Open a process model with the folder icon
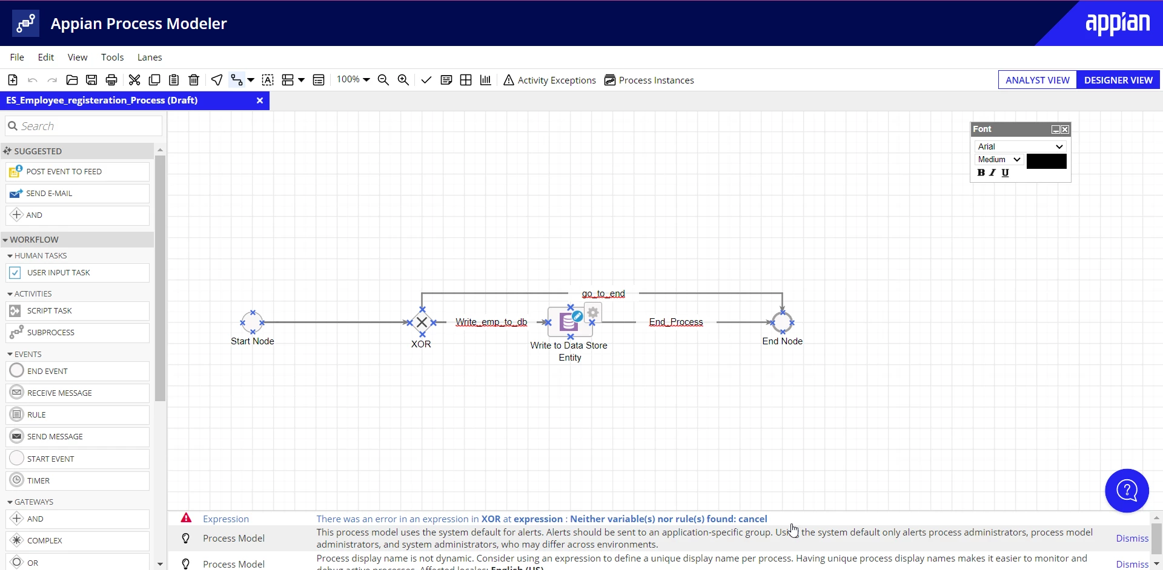This screenshot has width=1163, height=570. pos(72,80)
